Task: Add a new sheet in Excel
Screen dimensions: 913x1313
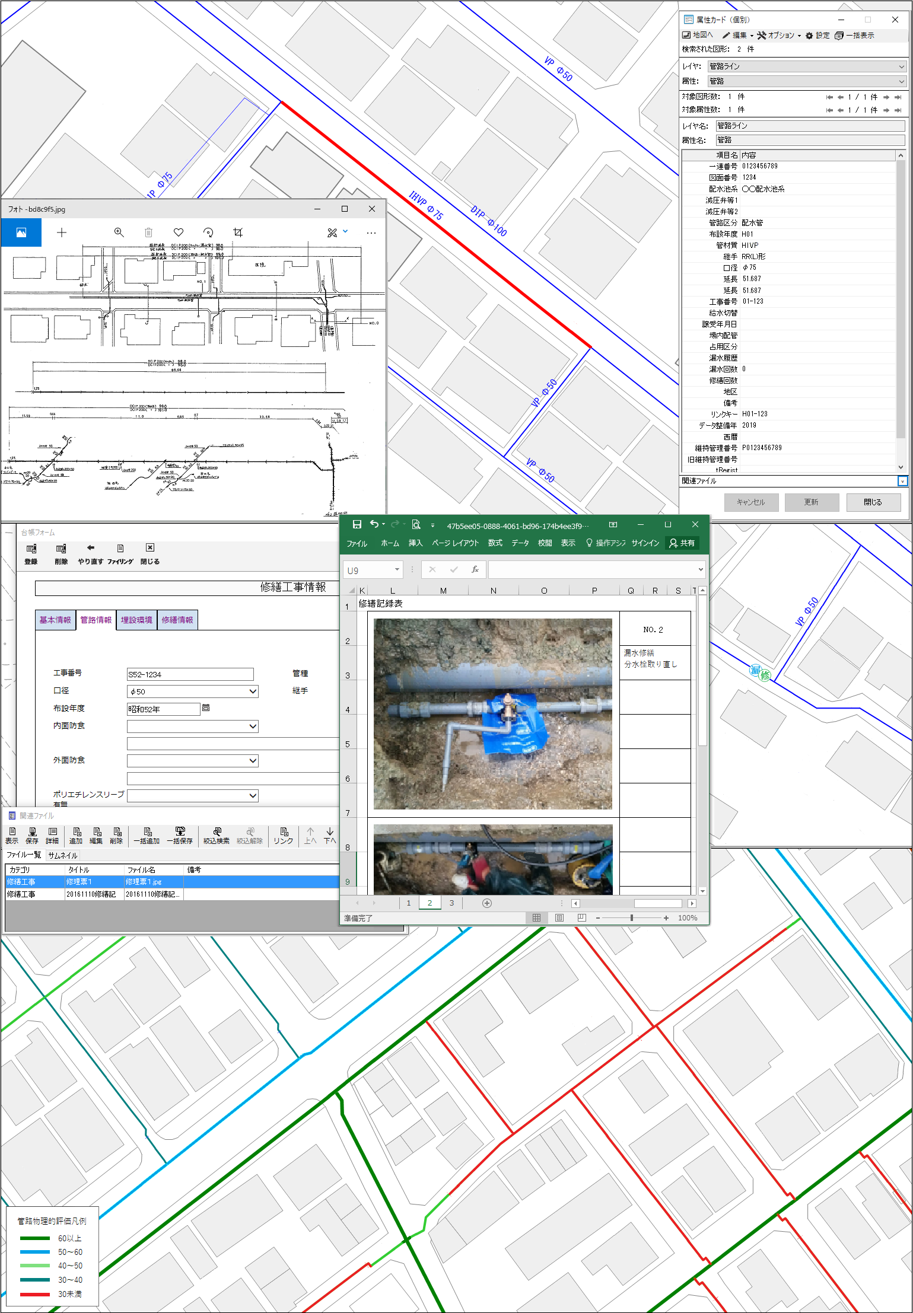Action: 487,903
